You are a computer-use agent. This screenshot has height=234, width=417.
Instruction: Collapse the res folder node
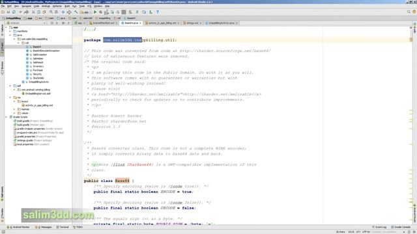click(x=10, y=97)
